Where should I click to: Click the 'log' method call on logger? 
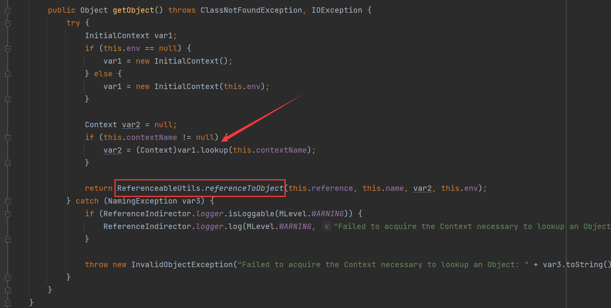point(235,227)
